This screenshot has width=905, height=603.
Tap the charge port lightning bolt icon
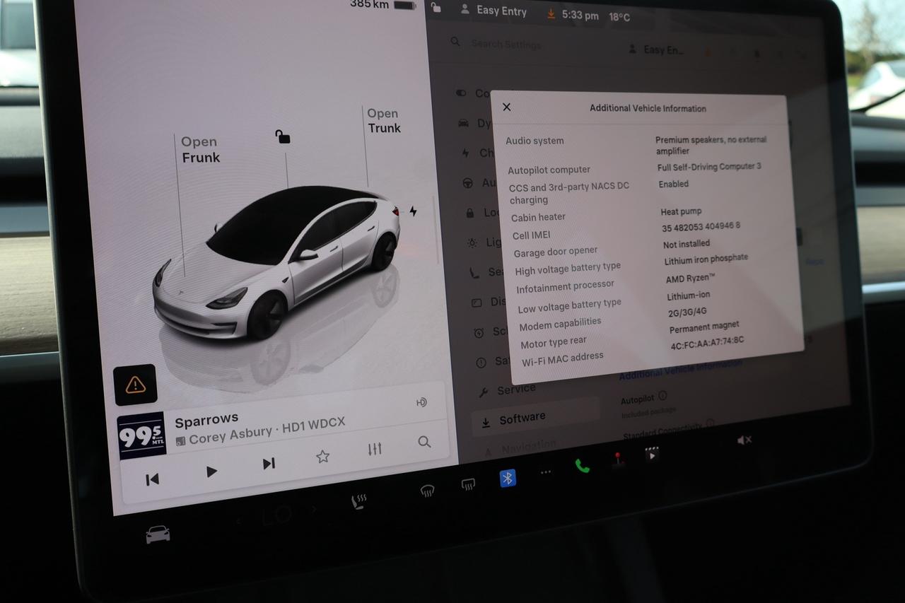pos(413,211)
